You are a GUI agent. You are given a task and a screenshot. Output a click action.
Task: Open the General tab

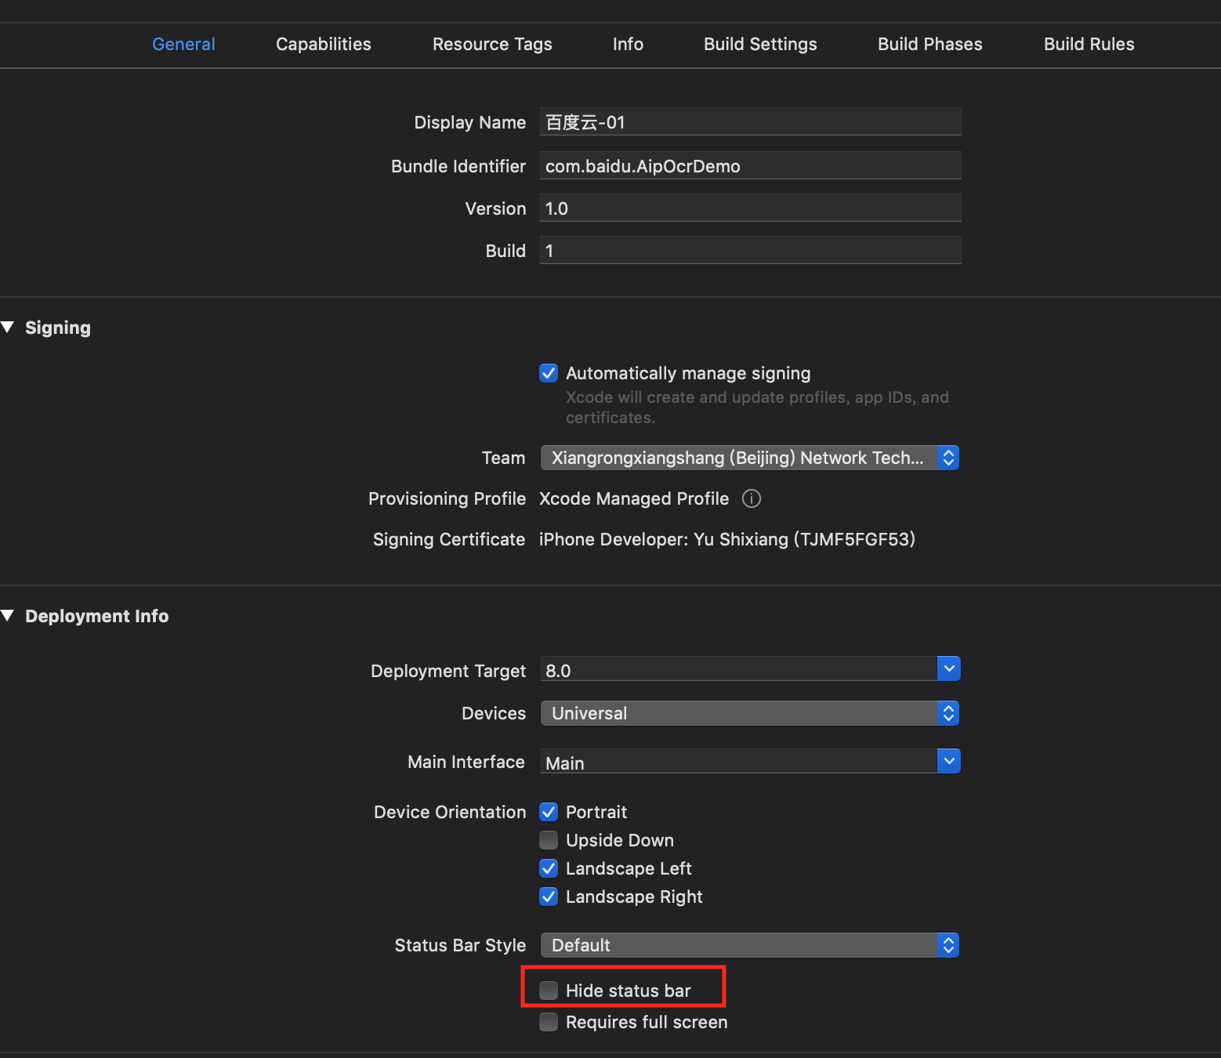pos(183,44)
